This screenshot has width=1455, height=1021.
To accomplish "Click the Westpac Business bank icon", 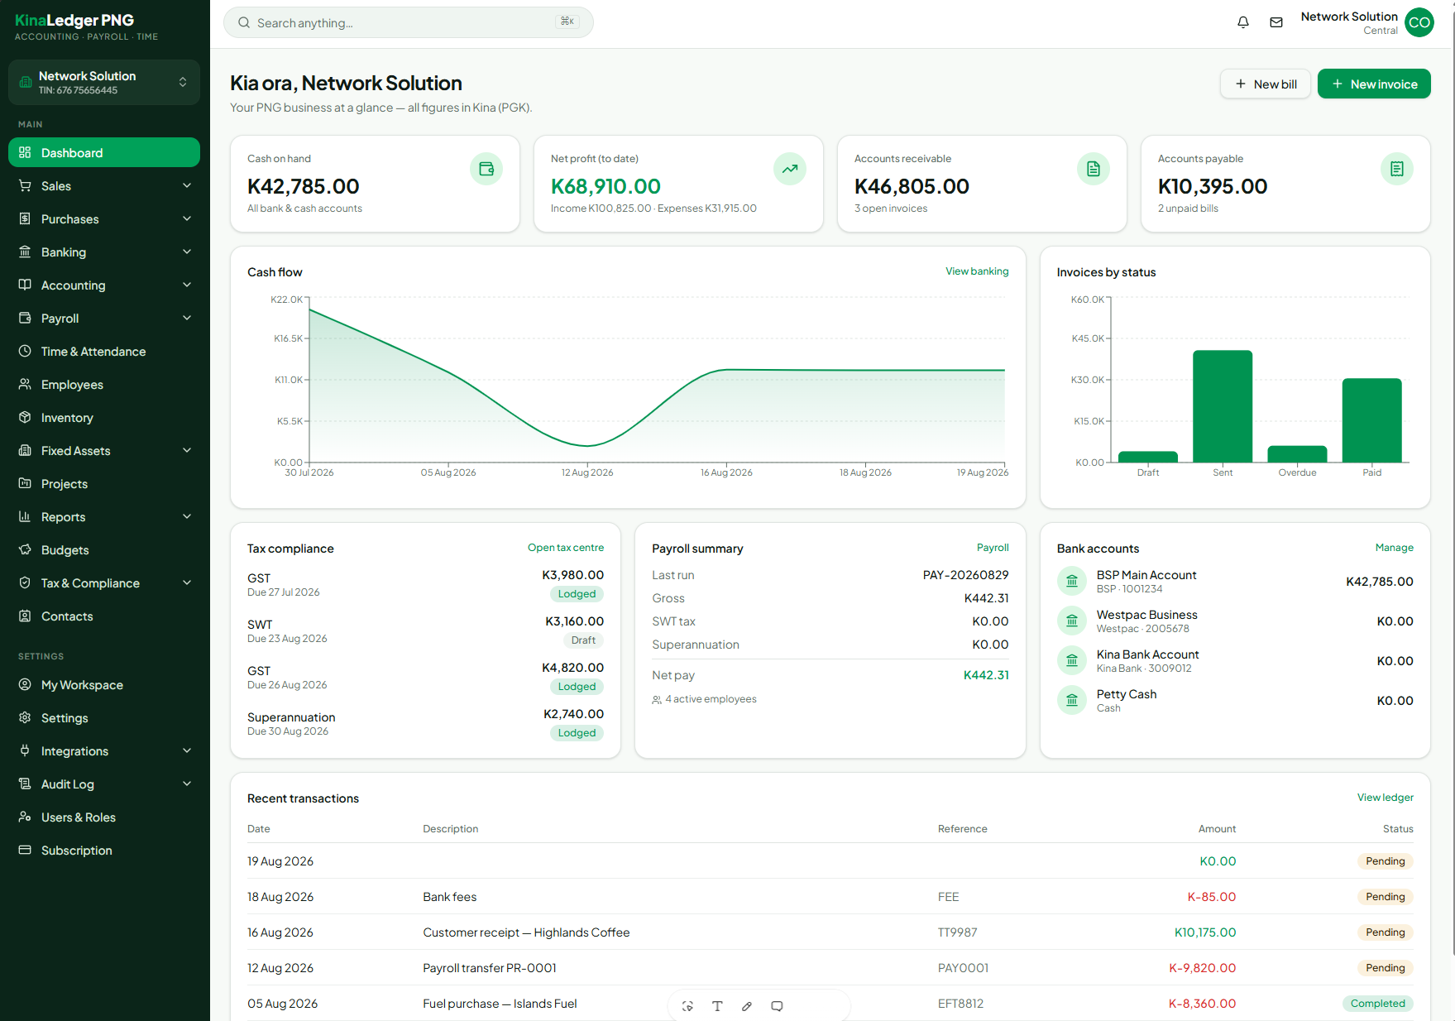I will point(1072,621).
